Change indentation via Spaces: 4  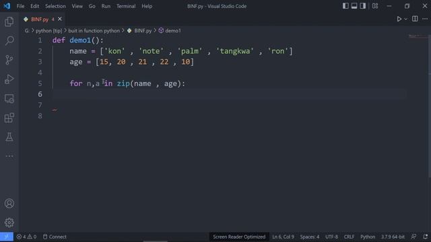[310, 237]
